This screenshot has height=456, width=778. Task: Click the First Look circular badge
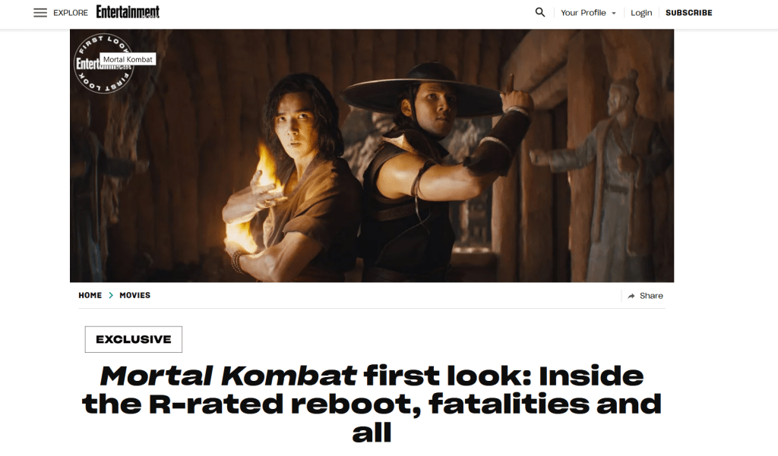[103, 63]
